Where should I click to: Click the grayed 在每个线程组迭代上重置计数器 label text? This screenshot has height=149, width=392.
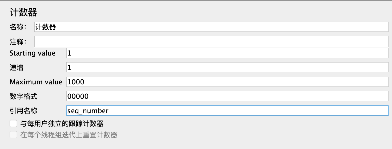click(69, 135)
